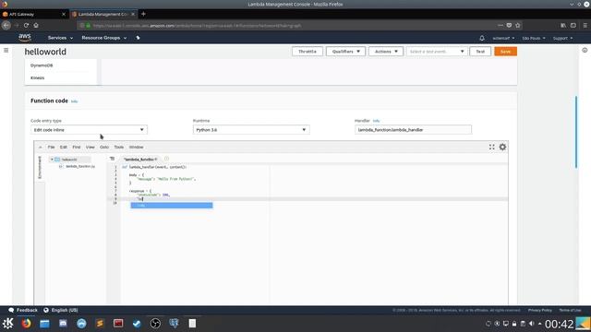Viewport: 591px width, 332px height.
Task: Open the editor Edit menu
Action: point(64,148)
